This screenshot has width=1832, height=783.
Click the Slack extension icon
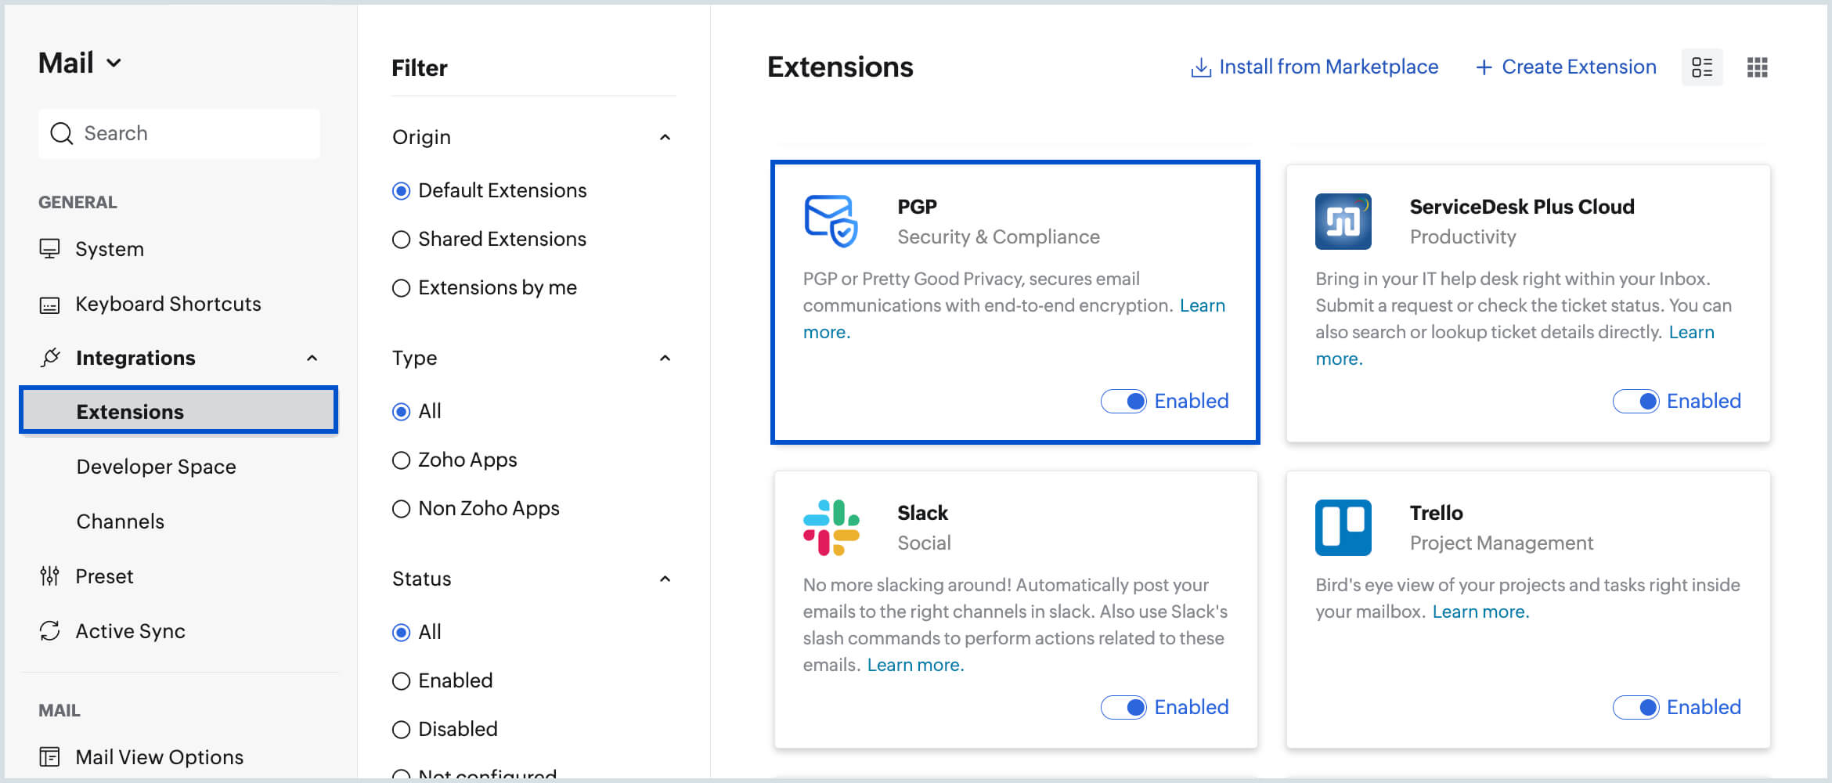[x=831, y=526]
